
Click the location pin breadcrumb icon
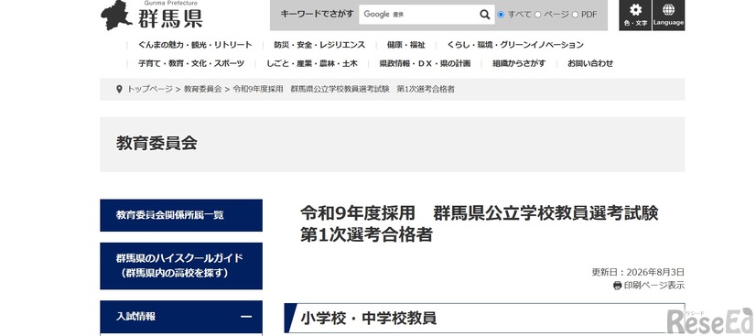(119, 89)
